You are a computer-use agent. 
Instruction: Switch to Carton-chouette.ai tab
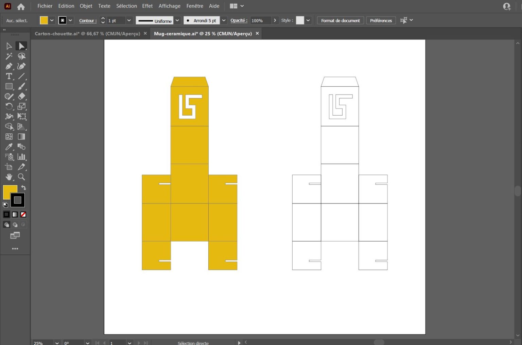[x=87, y=34]
